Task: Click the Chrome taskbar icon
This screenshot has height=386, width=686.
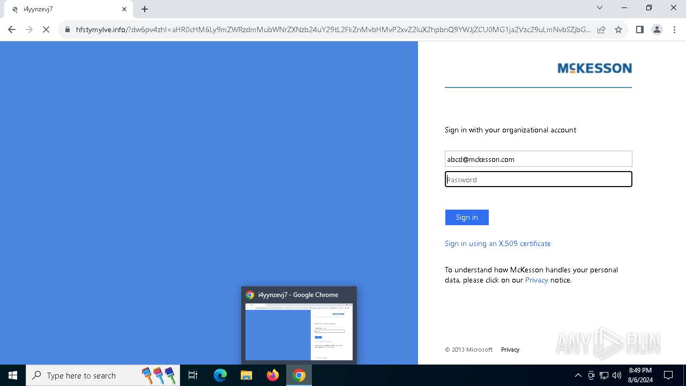Action: (299, 375)
